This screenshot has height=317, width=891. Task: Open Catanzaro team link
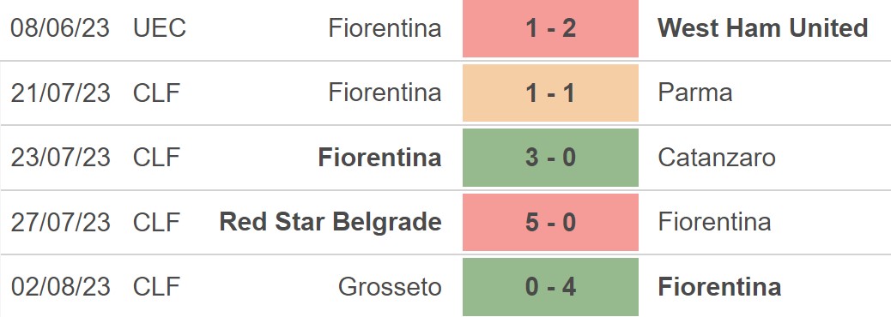click(x=717, y=157)
